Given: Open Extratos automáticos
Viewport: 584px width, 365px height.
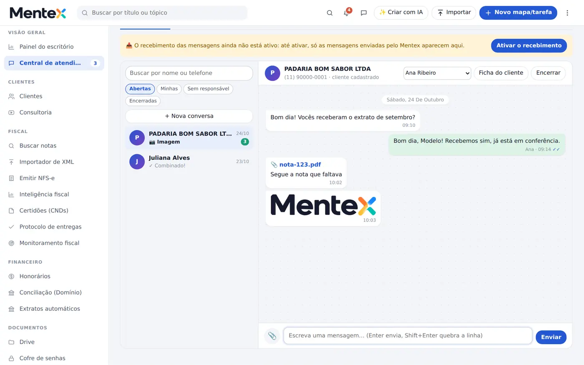Looking at the screenshot, I should (54, 309).
